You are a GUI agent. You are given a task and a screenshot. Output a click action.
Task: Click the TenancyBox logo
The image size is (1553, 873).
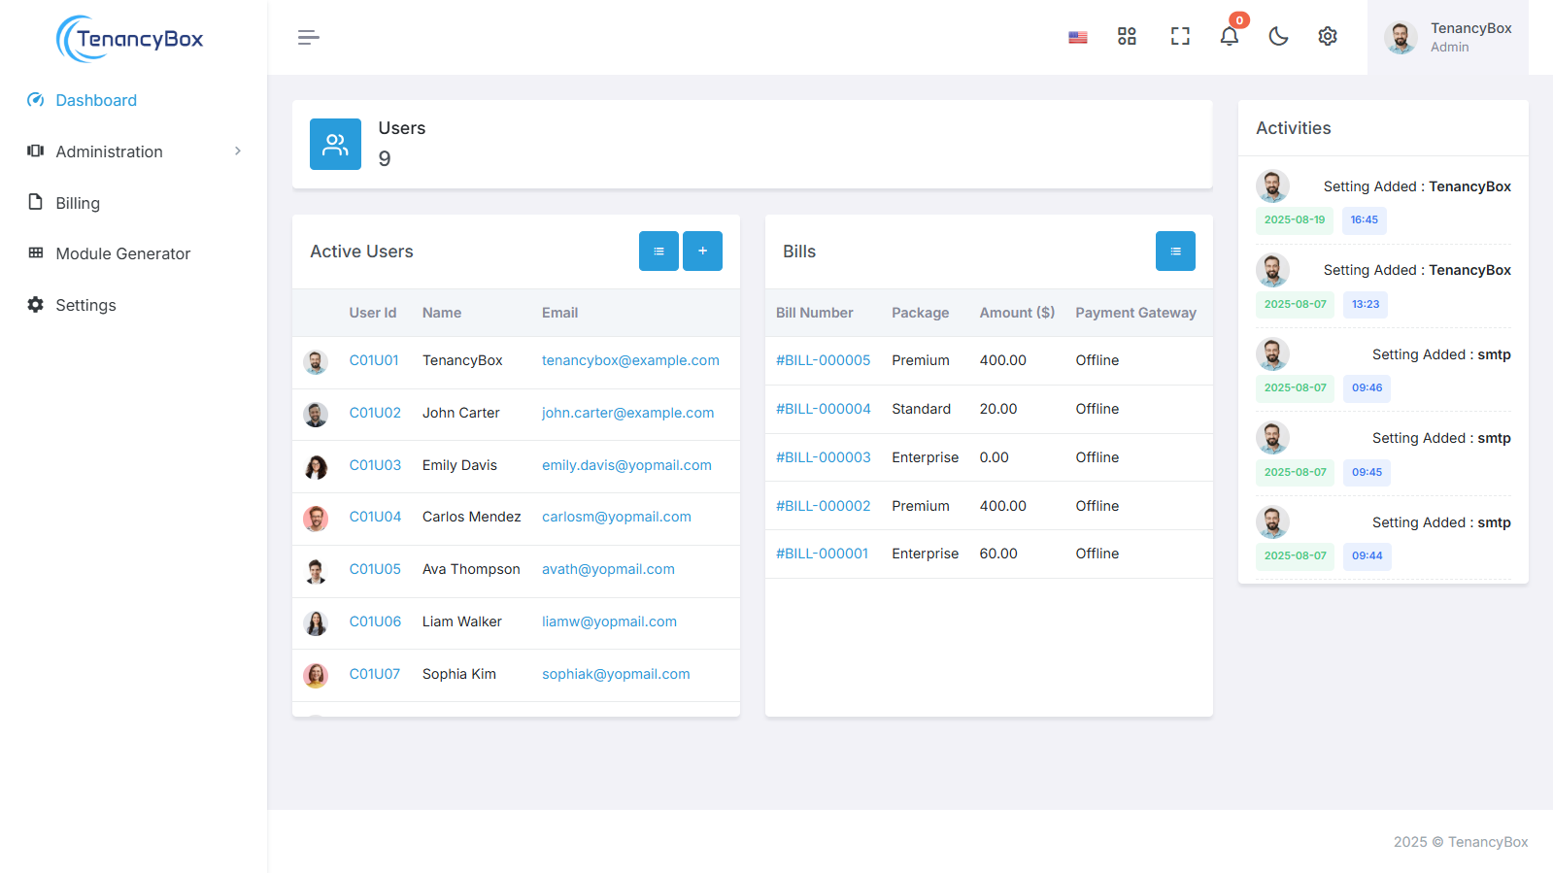(x=130, y=39)
